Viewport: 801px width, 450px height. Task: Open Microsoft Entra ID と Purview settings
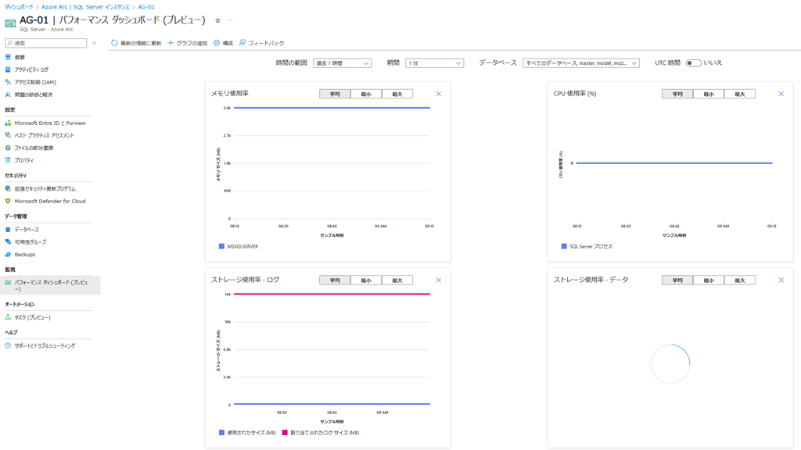click(x=50, y=123)
